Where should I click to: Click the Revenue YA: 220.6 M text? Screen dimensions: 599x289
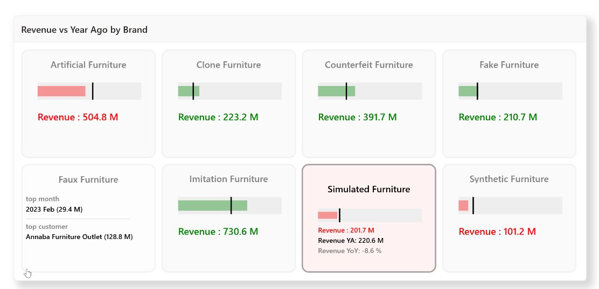pyautogui.click(x=351, y=241)
